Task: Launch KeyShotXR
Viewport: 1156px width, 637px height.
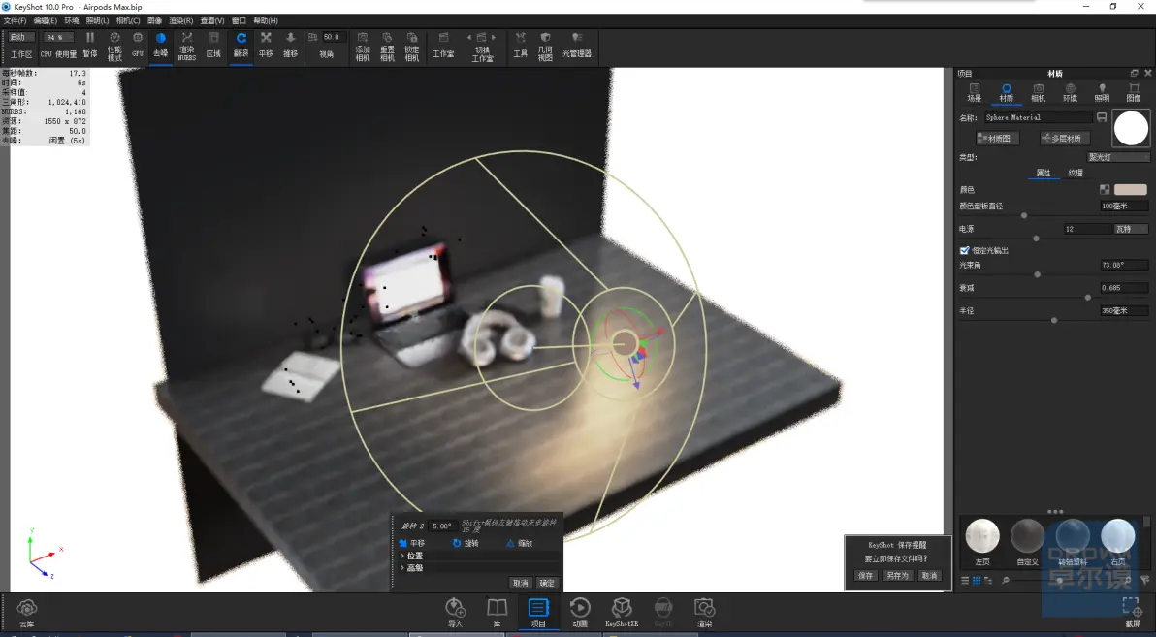Action: [622, 612]
